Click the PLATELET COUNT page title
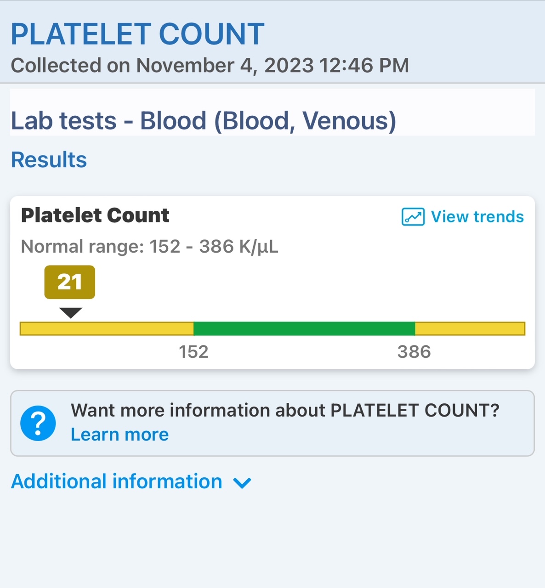Viewport: 545px width, 588px height. click(x=137, y=34)
